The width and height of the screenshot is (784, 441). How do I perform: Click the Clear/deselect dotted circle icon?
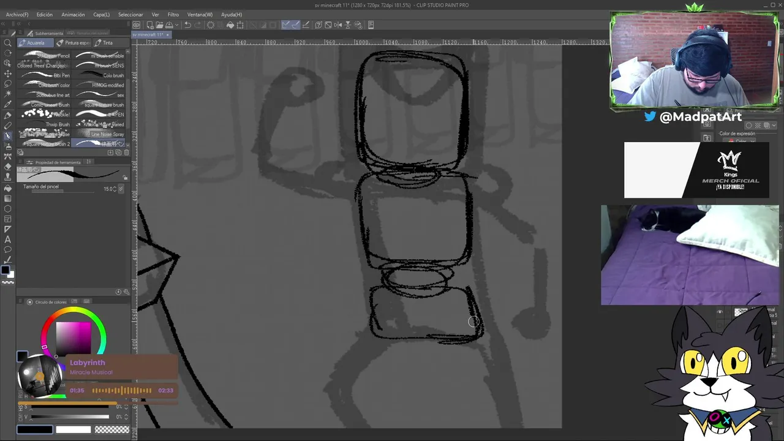pyautogui.click(x=210, y=25)
